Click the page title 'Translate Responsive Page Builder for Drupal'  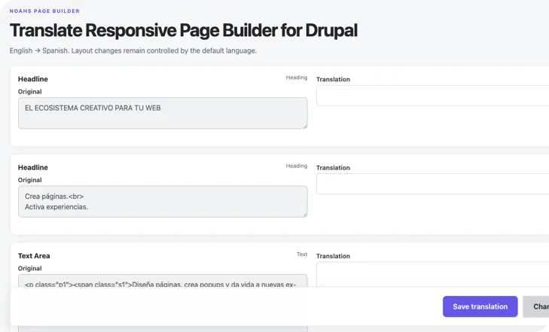point(184,30)
